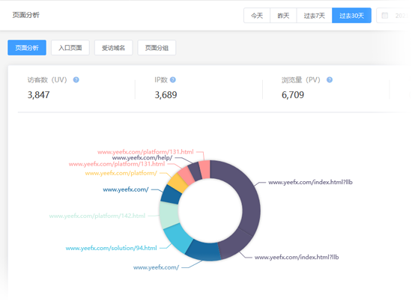
Task: Select the 昨天 time range
Action: (x=283, y=16)
